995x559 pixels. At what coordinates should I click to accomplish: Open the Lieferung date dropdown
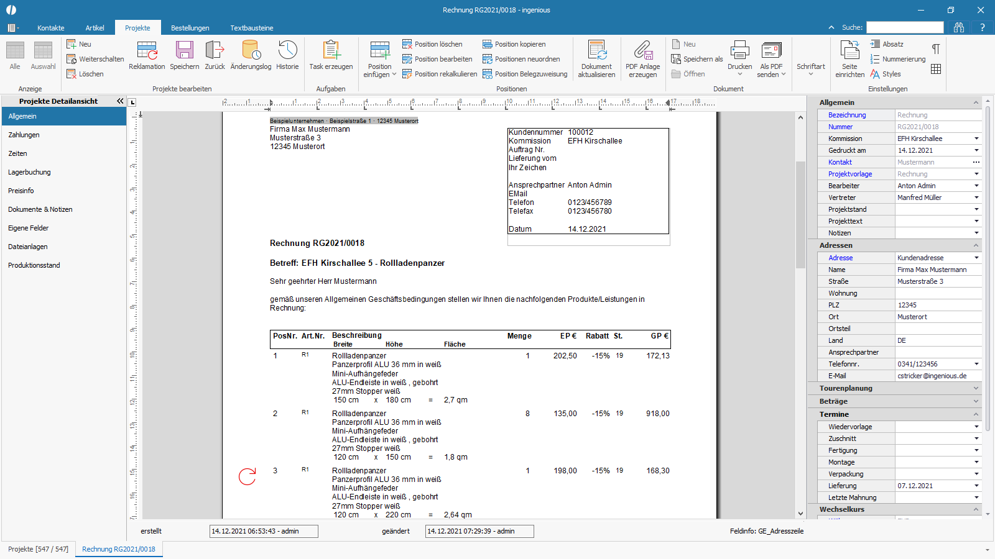[x=976, y=486]
